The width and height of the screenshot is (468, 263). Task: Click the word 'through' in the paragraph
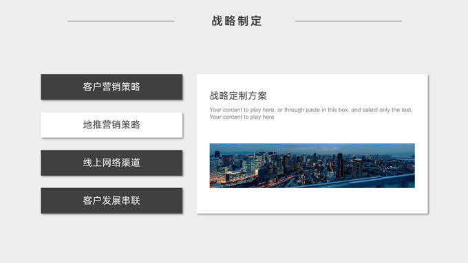[294, 110]
